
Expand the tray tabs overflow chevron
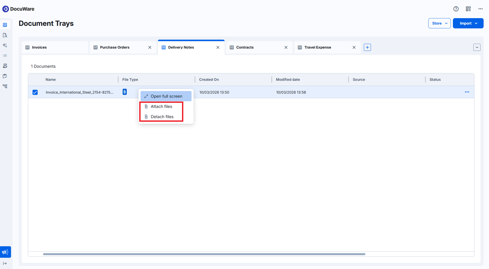[477, 47]
